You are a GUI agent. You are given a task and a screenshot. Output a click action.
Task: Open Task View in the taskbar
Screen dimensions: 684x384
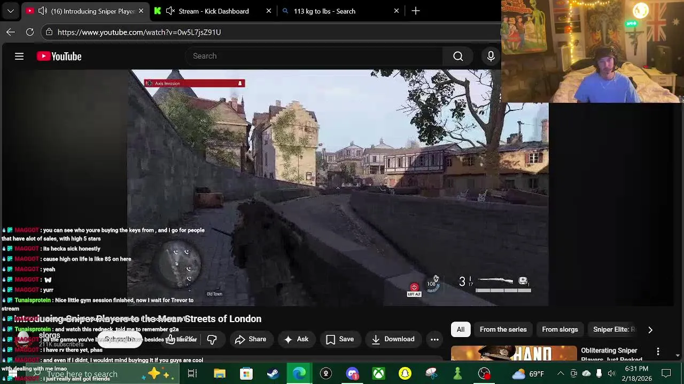pyautogui.click(x=192, y=374)
